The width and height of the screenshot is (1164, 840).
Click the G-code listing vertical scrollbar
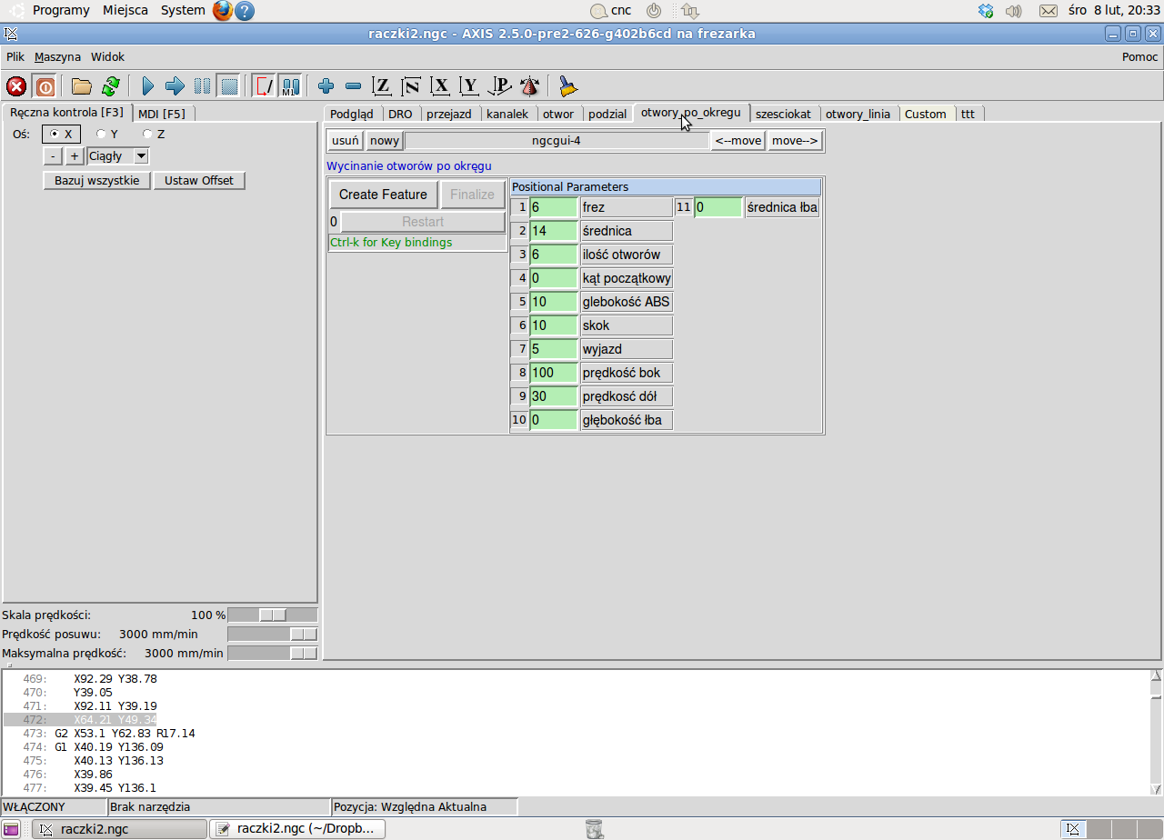pyautogui.click(x=1157, y=732)
